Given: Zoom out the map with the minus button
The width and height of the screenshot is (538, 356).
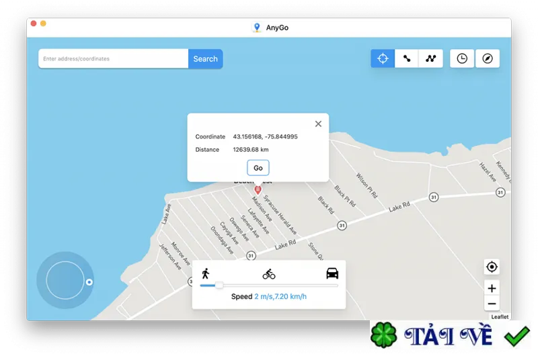Looking at the screenshot, I should [x=492, y=304].
